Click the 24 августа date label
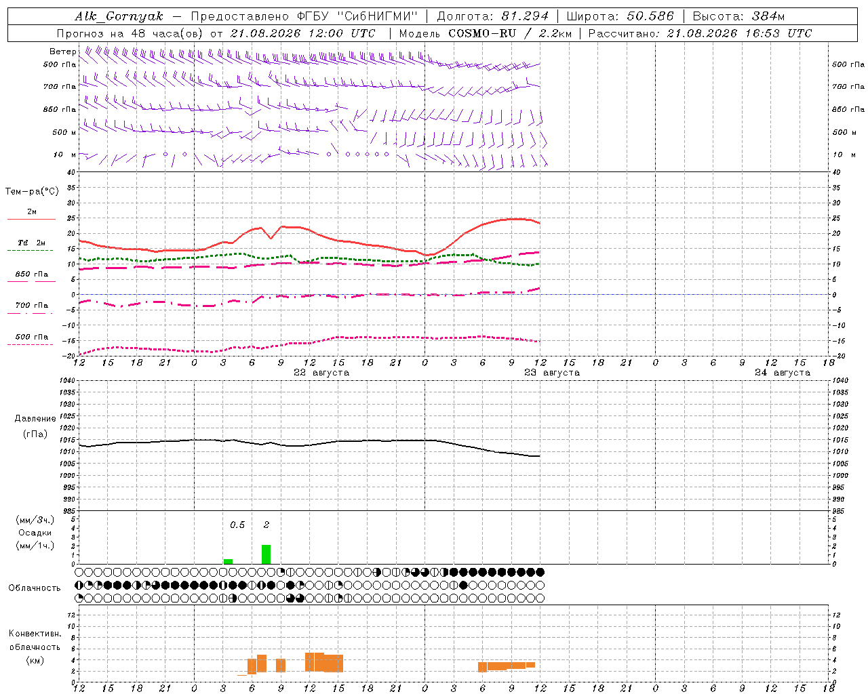This screenshot has height=694, width=868. pos(783,373)
